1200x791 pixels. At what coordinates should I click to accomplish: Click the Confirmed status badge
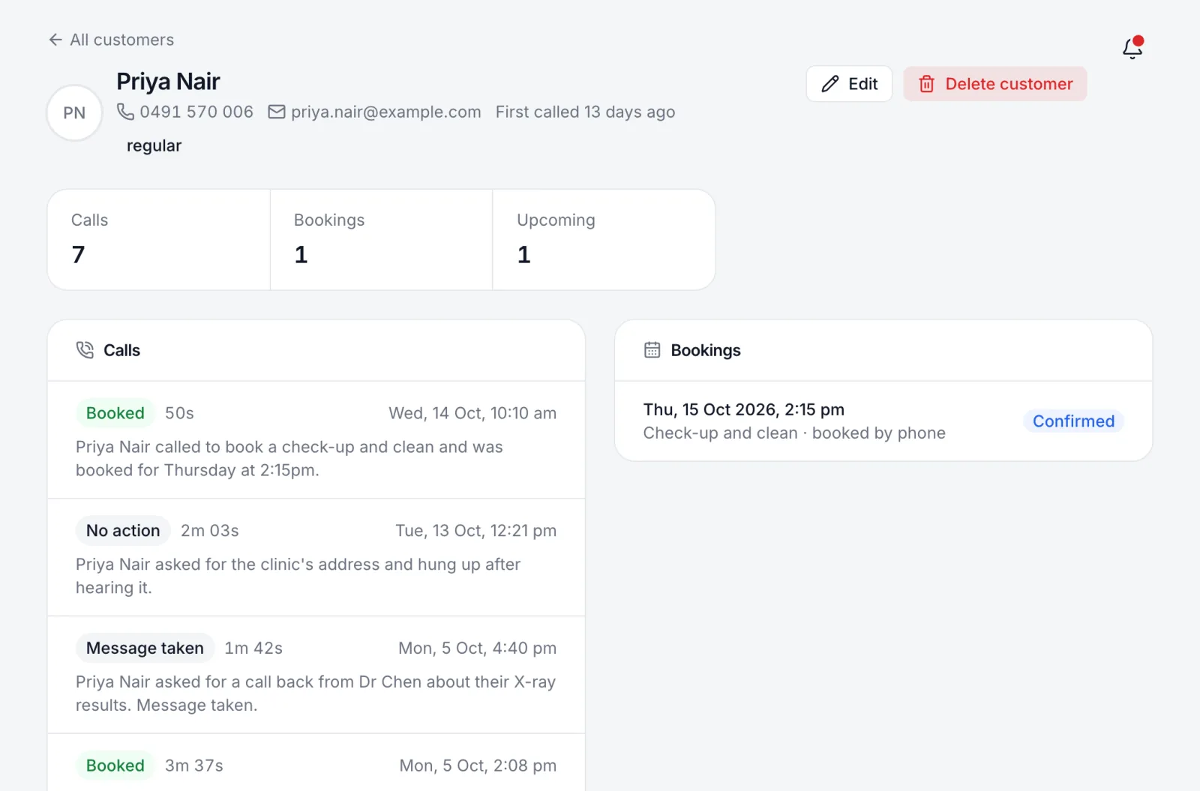click(x=1073, y=421)
